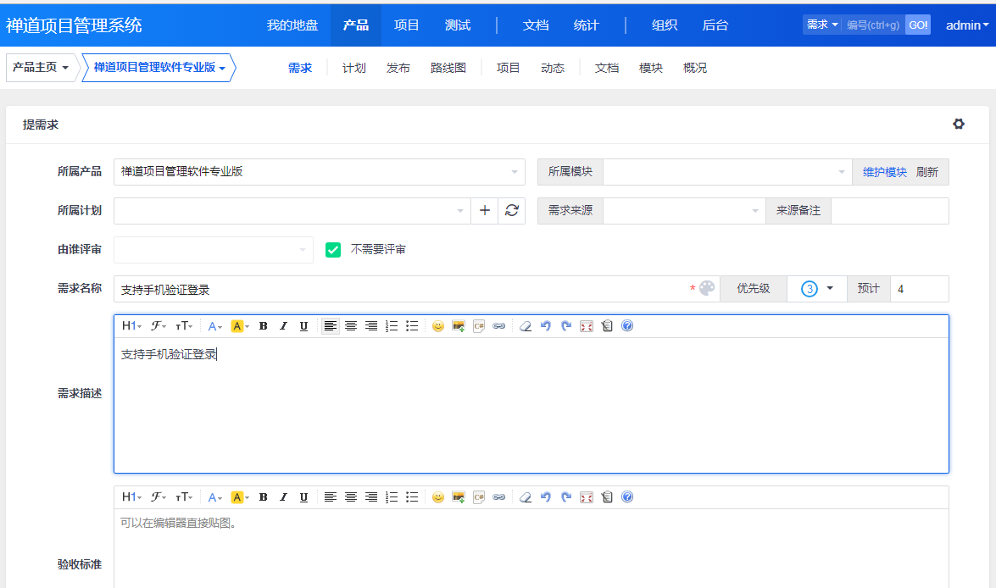996x588 pixels.
Task: Uncheck the 不需要评审 checkbox
Action: coord(333,250)
